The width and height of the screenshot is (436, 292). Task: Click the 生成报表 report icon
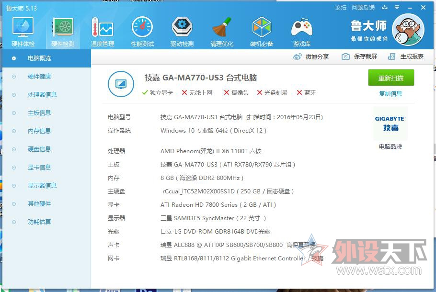click(x=391, y=56)
